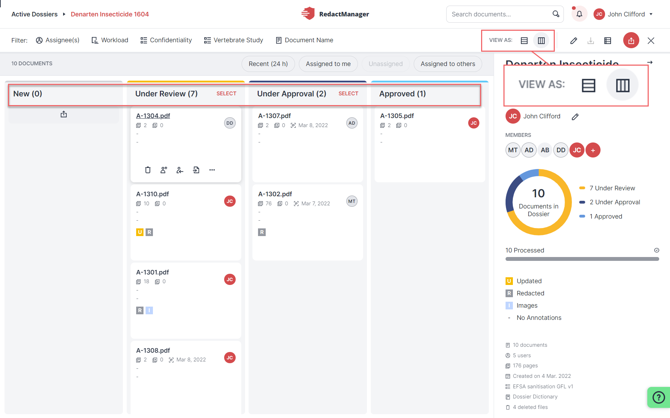Select the MT member avatar
Screen dimensions: 670x418
coord(513,150)
